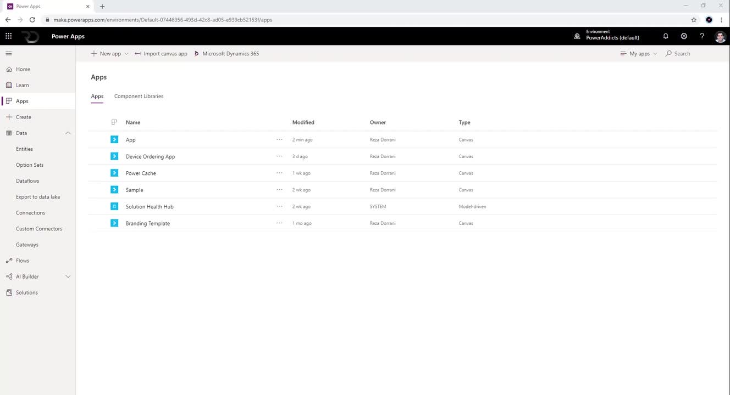Reload the page in browser
The width and height of the screenshot is (730, 395).
[x=32, y=20]
